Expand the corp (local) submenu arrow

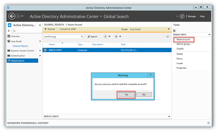[40, 41]
